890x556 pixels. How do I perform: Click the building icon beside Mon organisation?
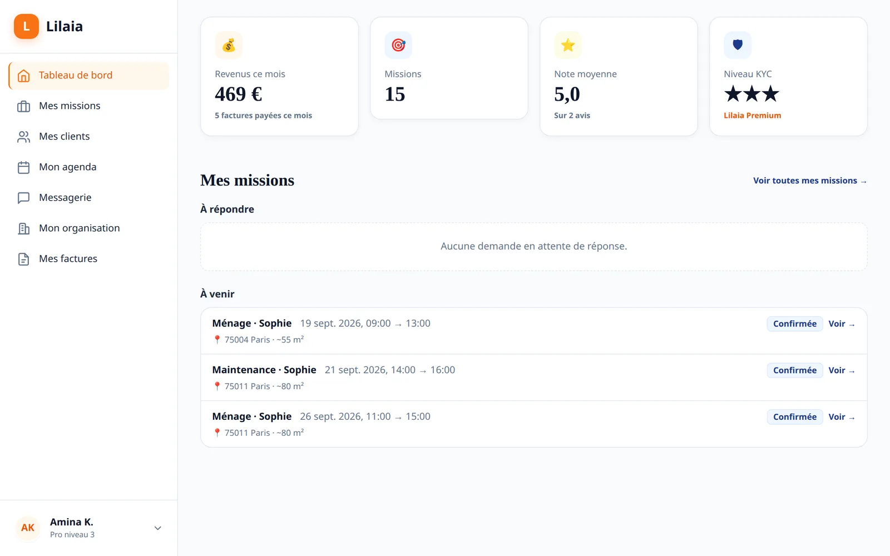pos(23,229)
